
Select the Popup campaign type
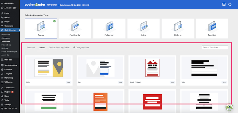click(x=41, y=28)
